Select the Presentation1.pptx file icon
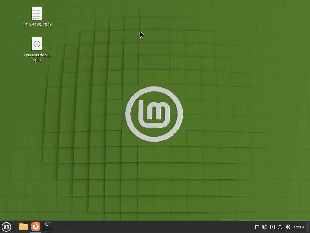Screen dimensions: 310x233 point(37,44)
